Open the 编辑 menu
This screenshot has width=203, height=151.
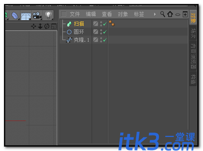pos(91,14)
